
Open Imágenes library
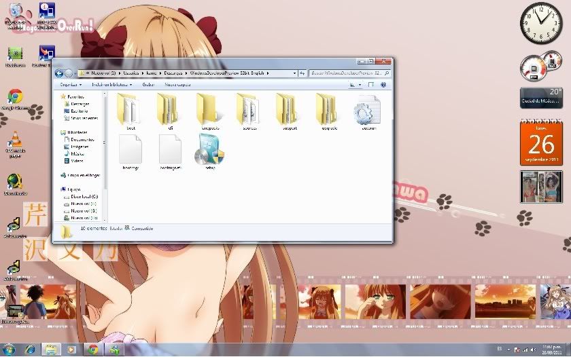80,147
